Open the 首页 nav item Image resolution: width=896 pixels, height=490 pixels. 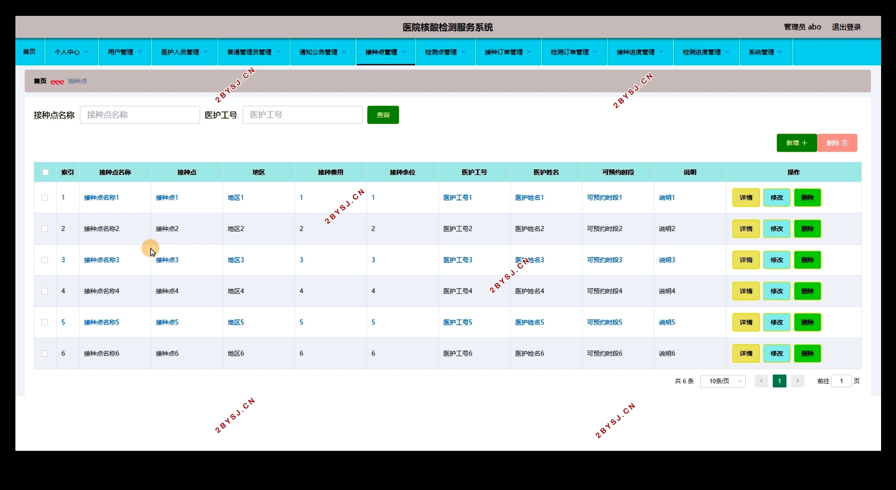click(29, 52)
